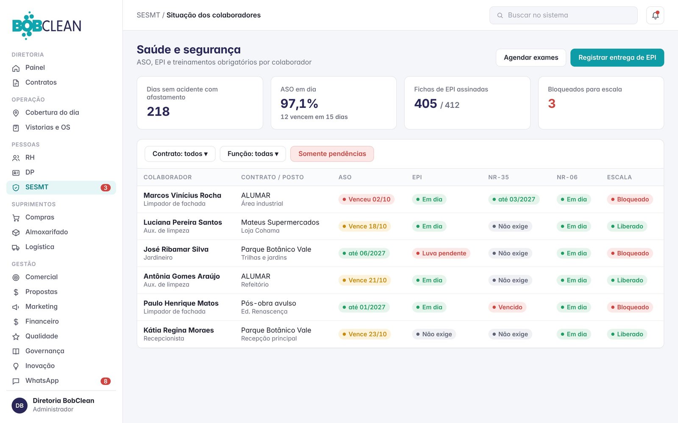Open the notifications bell
The image size is (678, 423).
655,15
